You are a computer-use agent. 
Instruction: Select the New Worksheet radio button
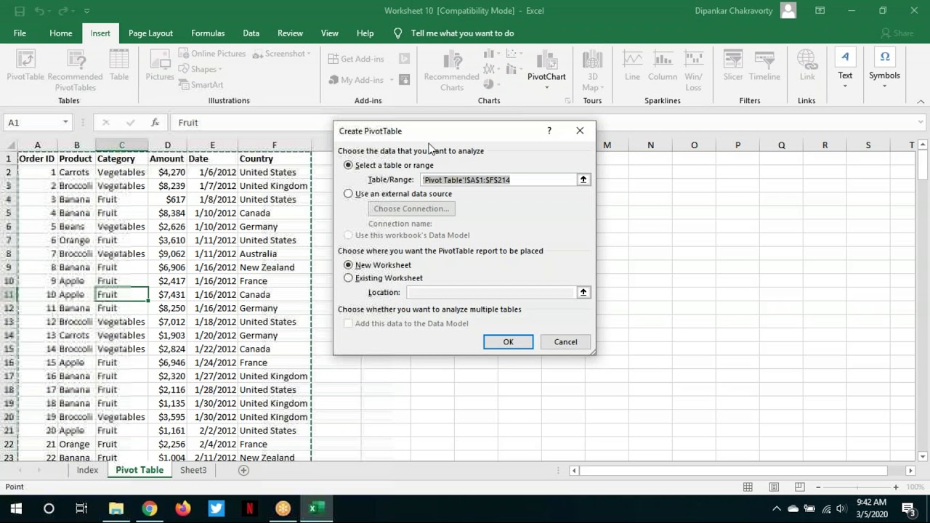[x=348, y=265]
